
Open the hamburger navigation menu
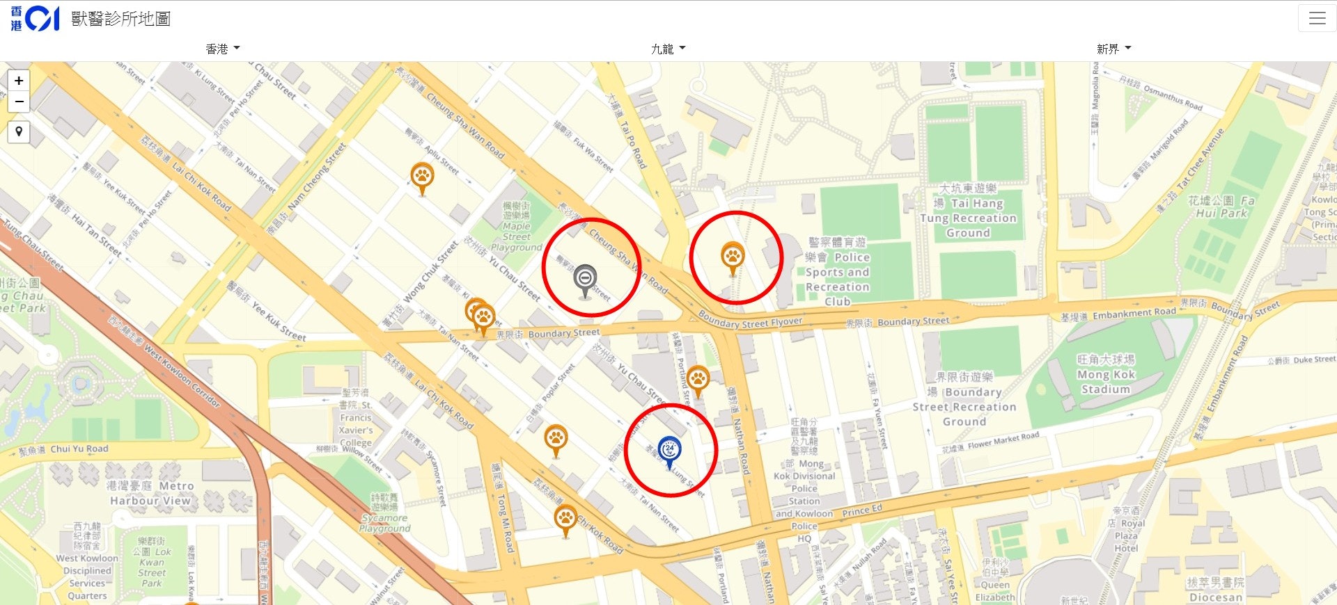(x=1317, y=18)
